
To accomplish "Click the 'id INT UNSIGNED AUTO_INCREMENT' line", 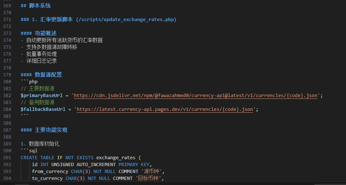I will (92, 165).
